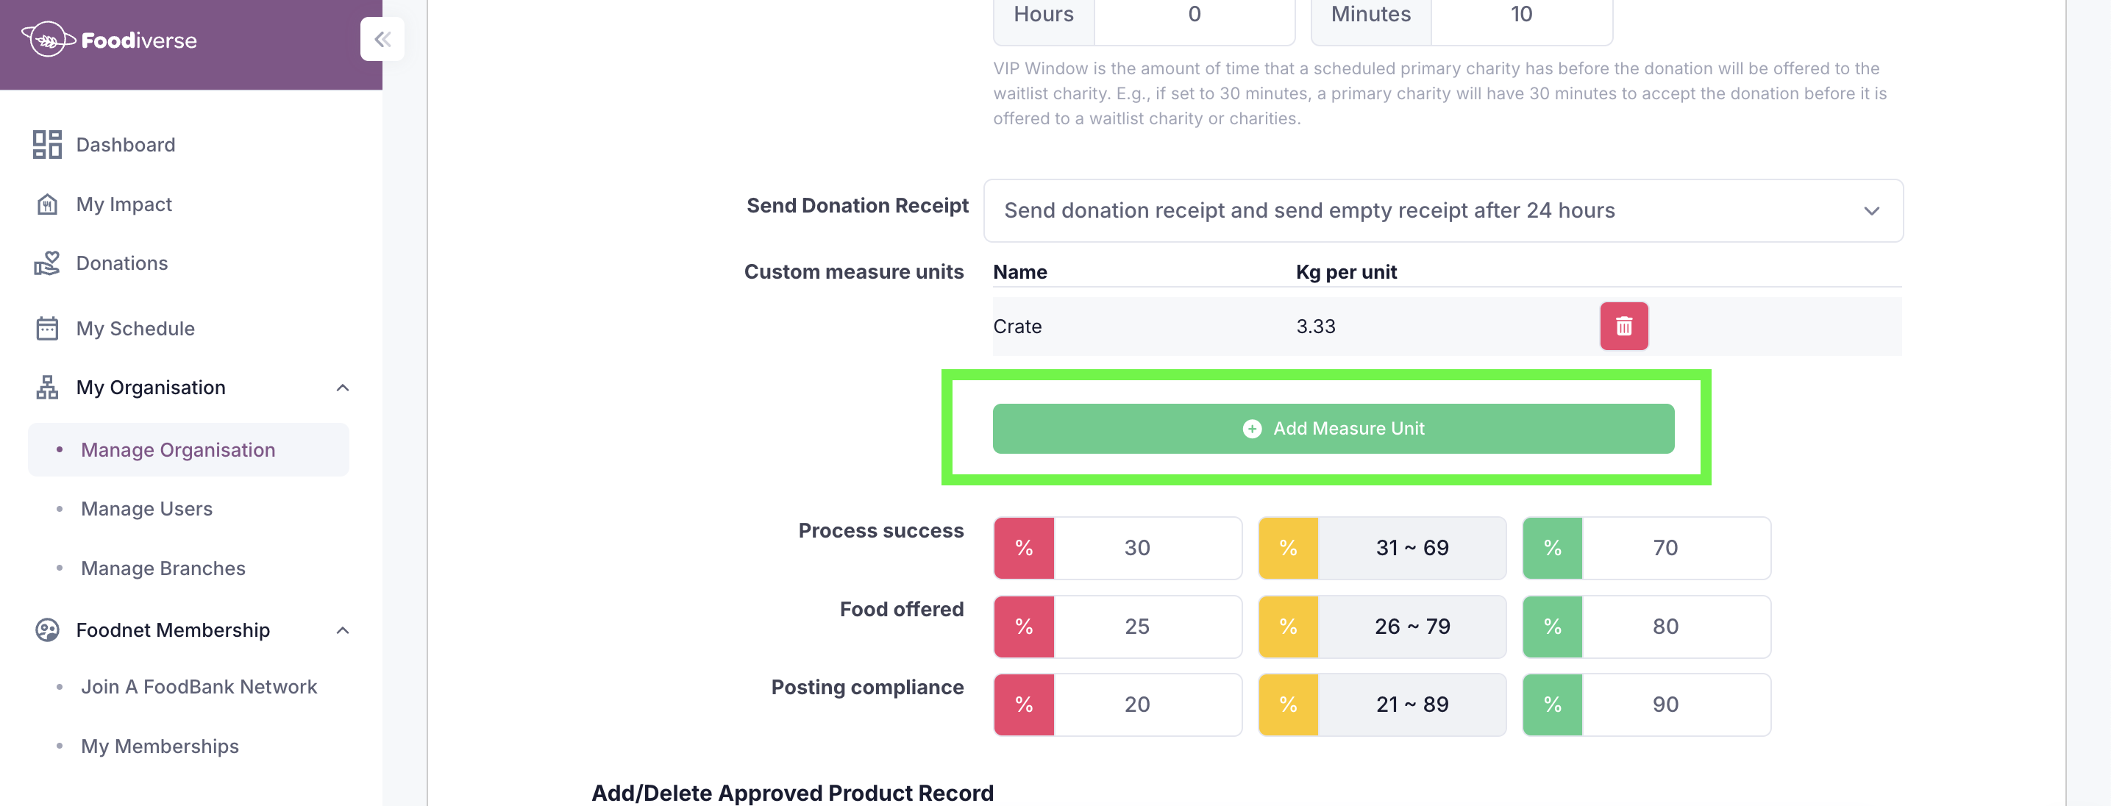The image size is (2111, 806).
Task: Open Manage Users page
Action: coord(146,509)
